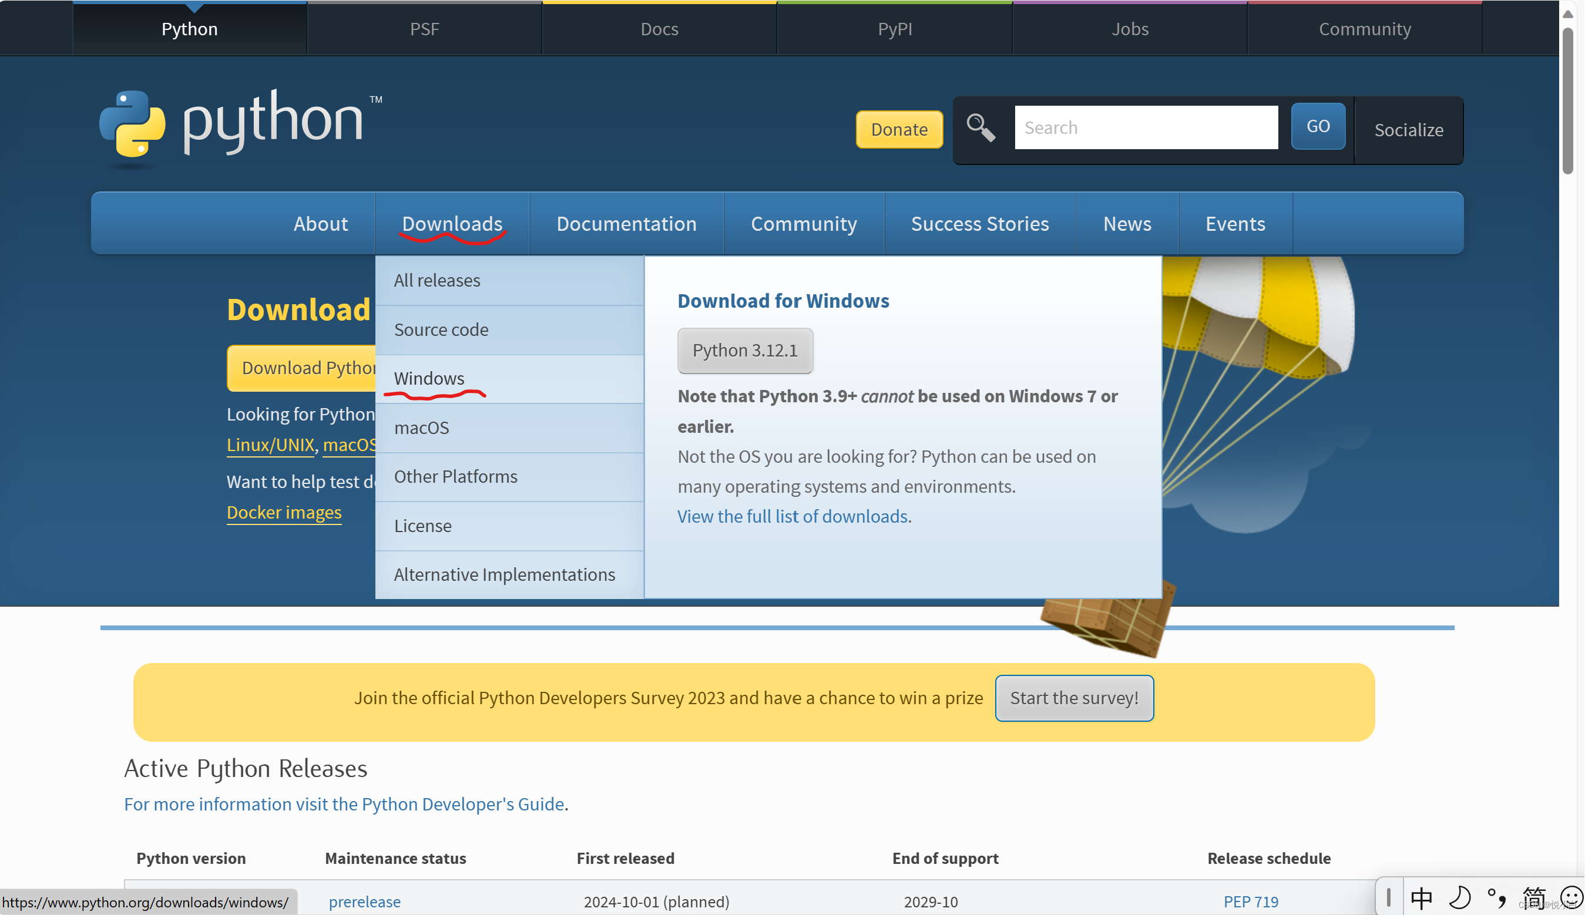The image size is (1585, 915).
Task: Open License from the Downloads menu
Action: (x=510, y=526)
